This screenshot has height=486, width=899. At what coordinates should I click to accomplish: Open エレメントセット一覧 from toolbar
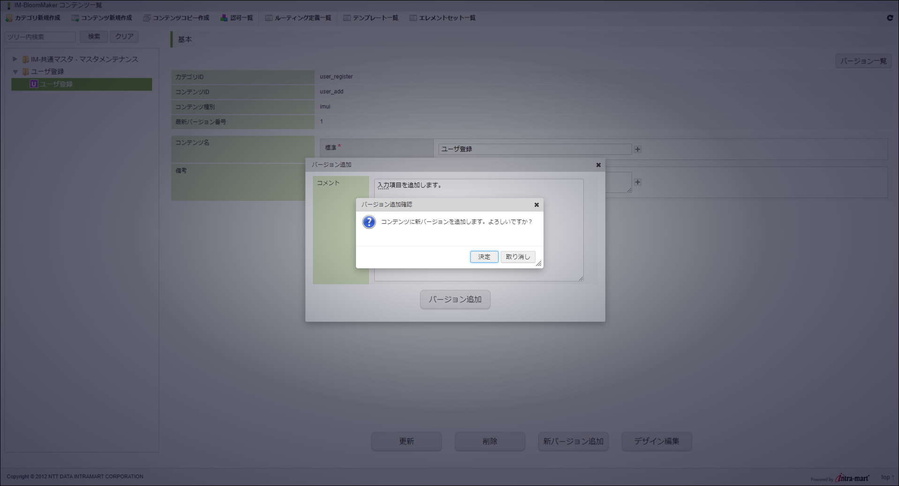pos(443,18)
